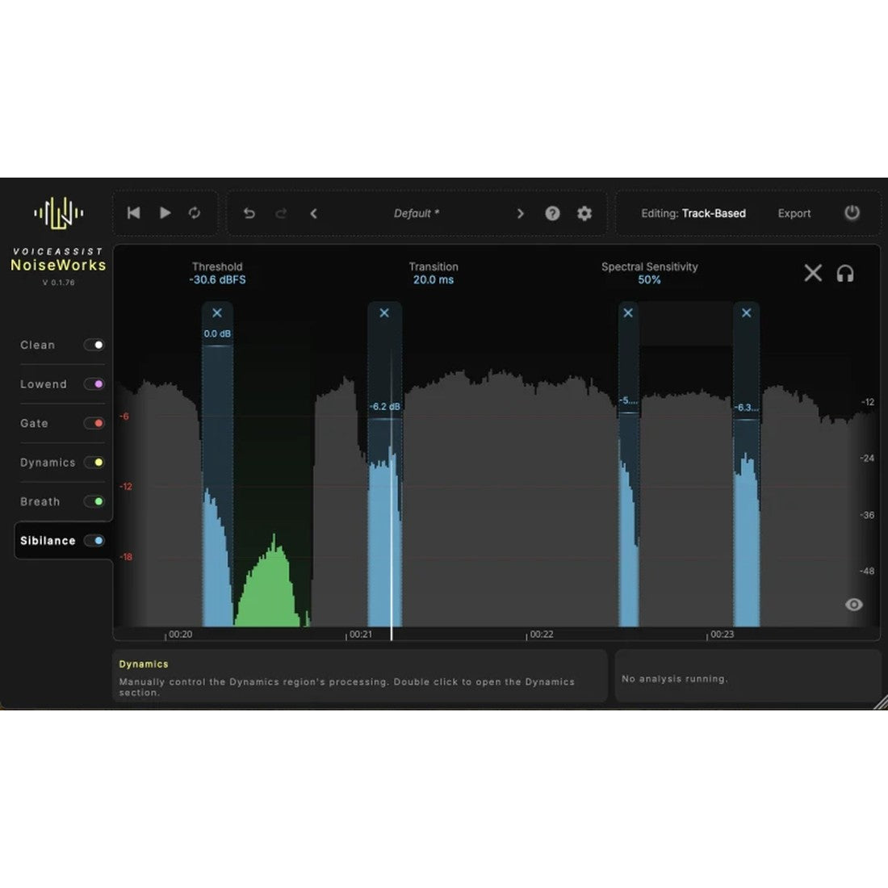
Task: Toggle the Lowend module switch
Action: click(x=94, y=384)
